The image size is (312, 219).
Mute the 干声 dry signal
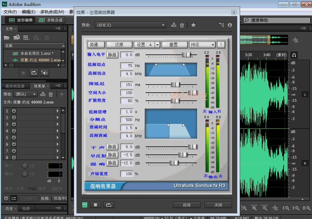[x=112, y=147]
